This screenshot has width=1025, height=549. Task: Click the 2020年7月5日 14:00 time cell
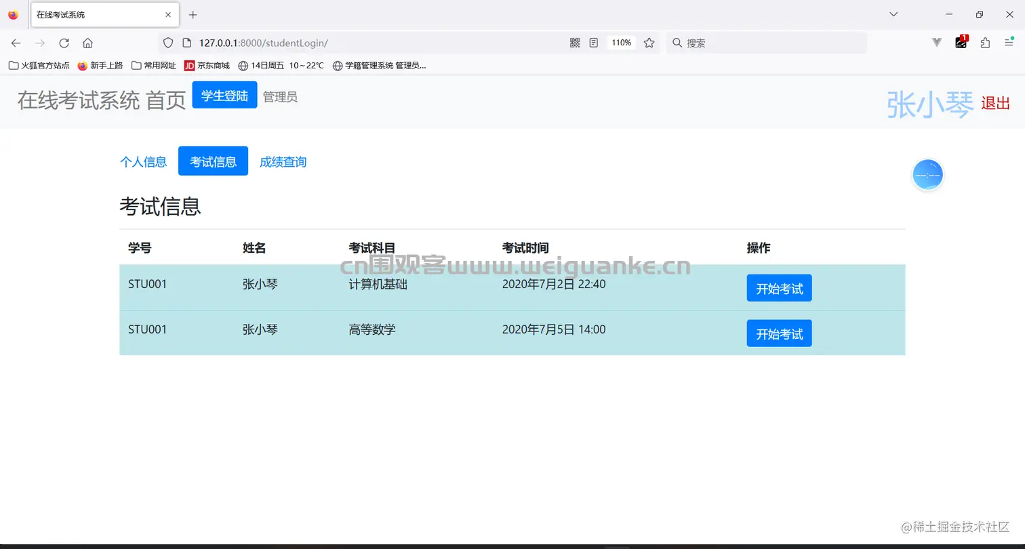pyautogui.click(x=554, y=329)
